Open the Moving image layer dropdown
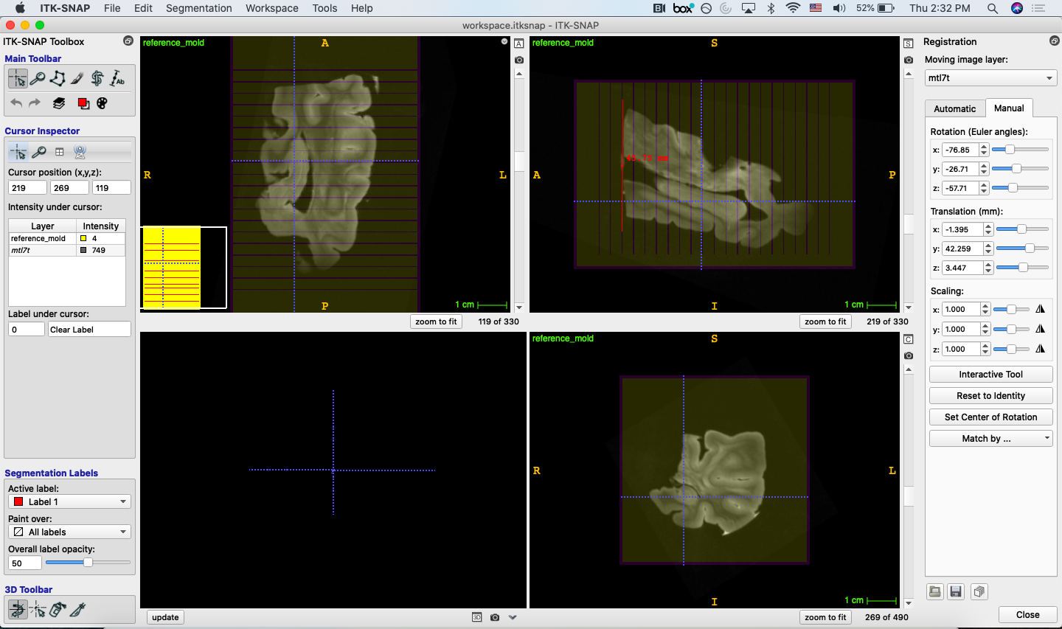 coord(990,77)
